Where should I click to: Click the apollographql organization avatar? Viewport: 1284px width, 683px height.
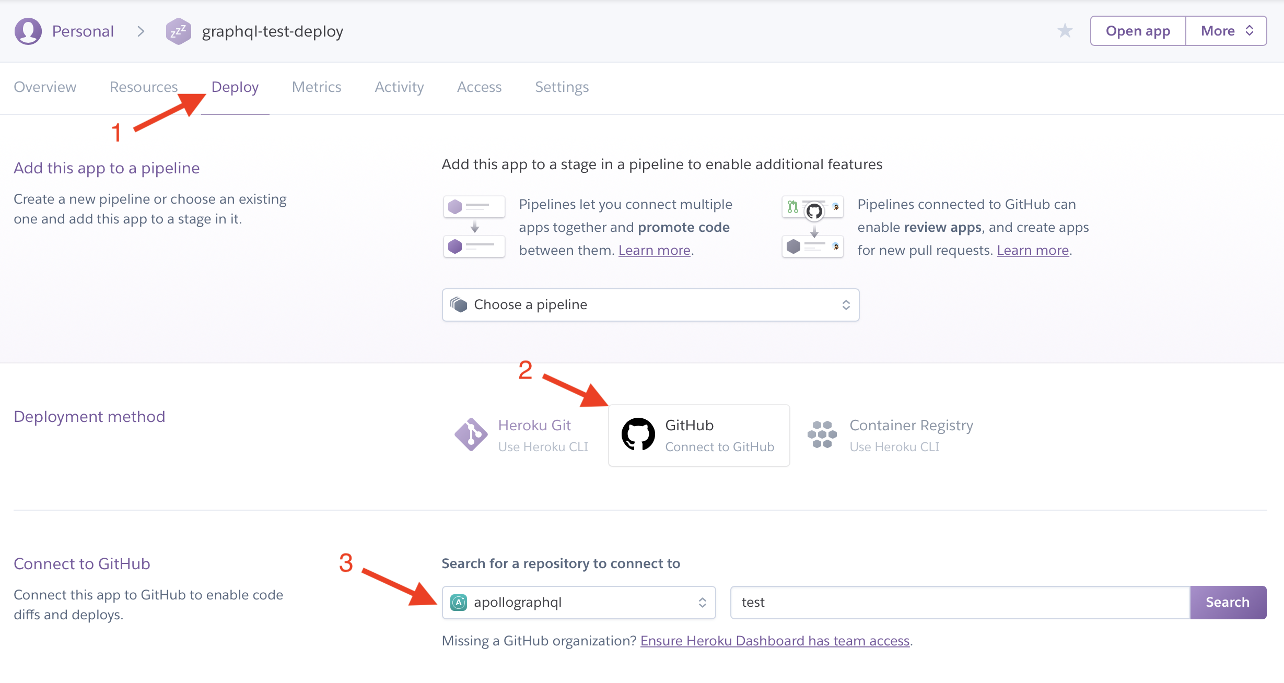[459, 602]
